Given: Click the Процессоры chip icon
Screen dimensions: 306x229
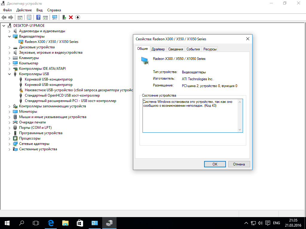Looking at the screenshot, I should click(x=15, y=138).
